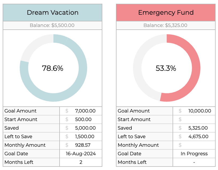The height and width of the screenshot is (170, 218).
Task: Select the Dream Vacation balance $5,500.00 cell
Action: [x=53, y=25]
